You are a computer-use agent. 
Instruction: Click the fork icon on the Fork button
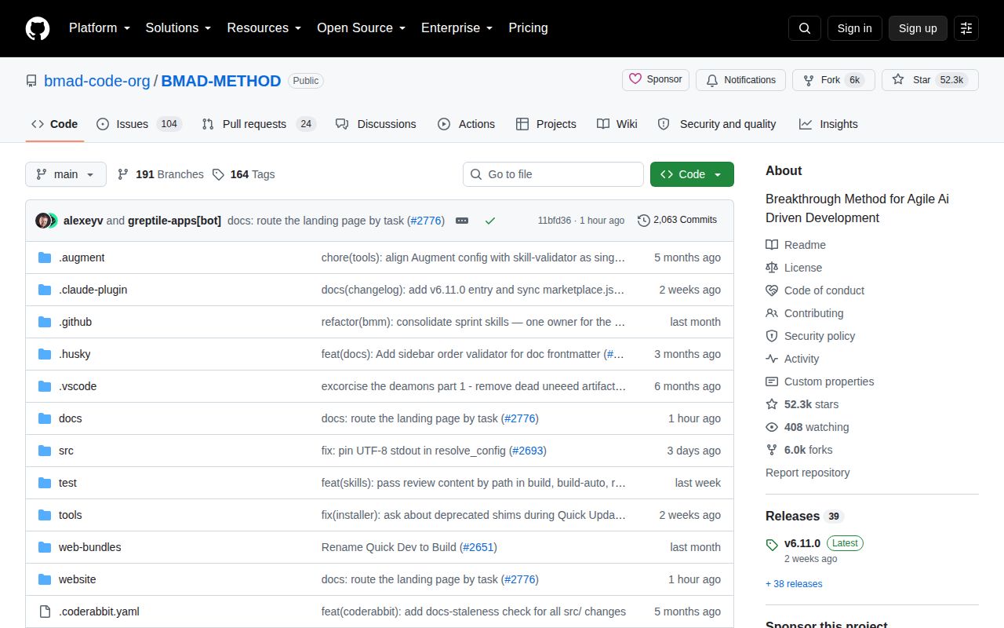point(809,80)
